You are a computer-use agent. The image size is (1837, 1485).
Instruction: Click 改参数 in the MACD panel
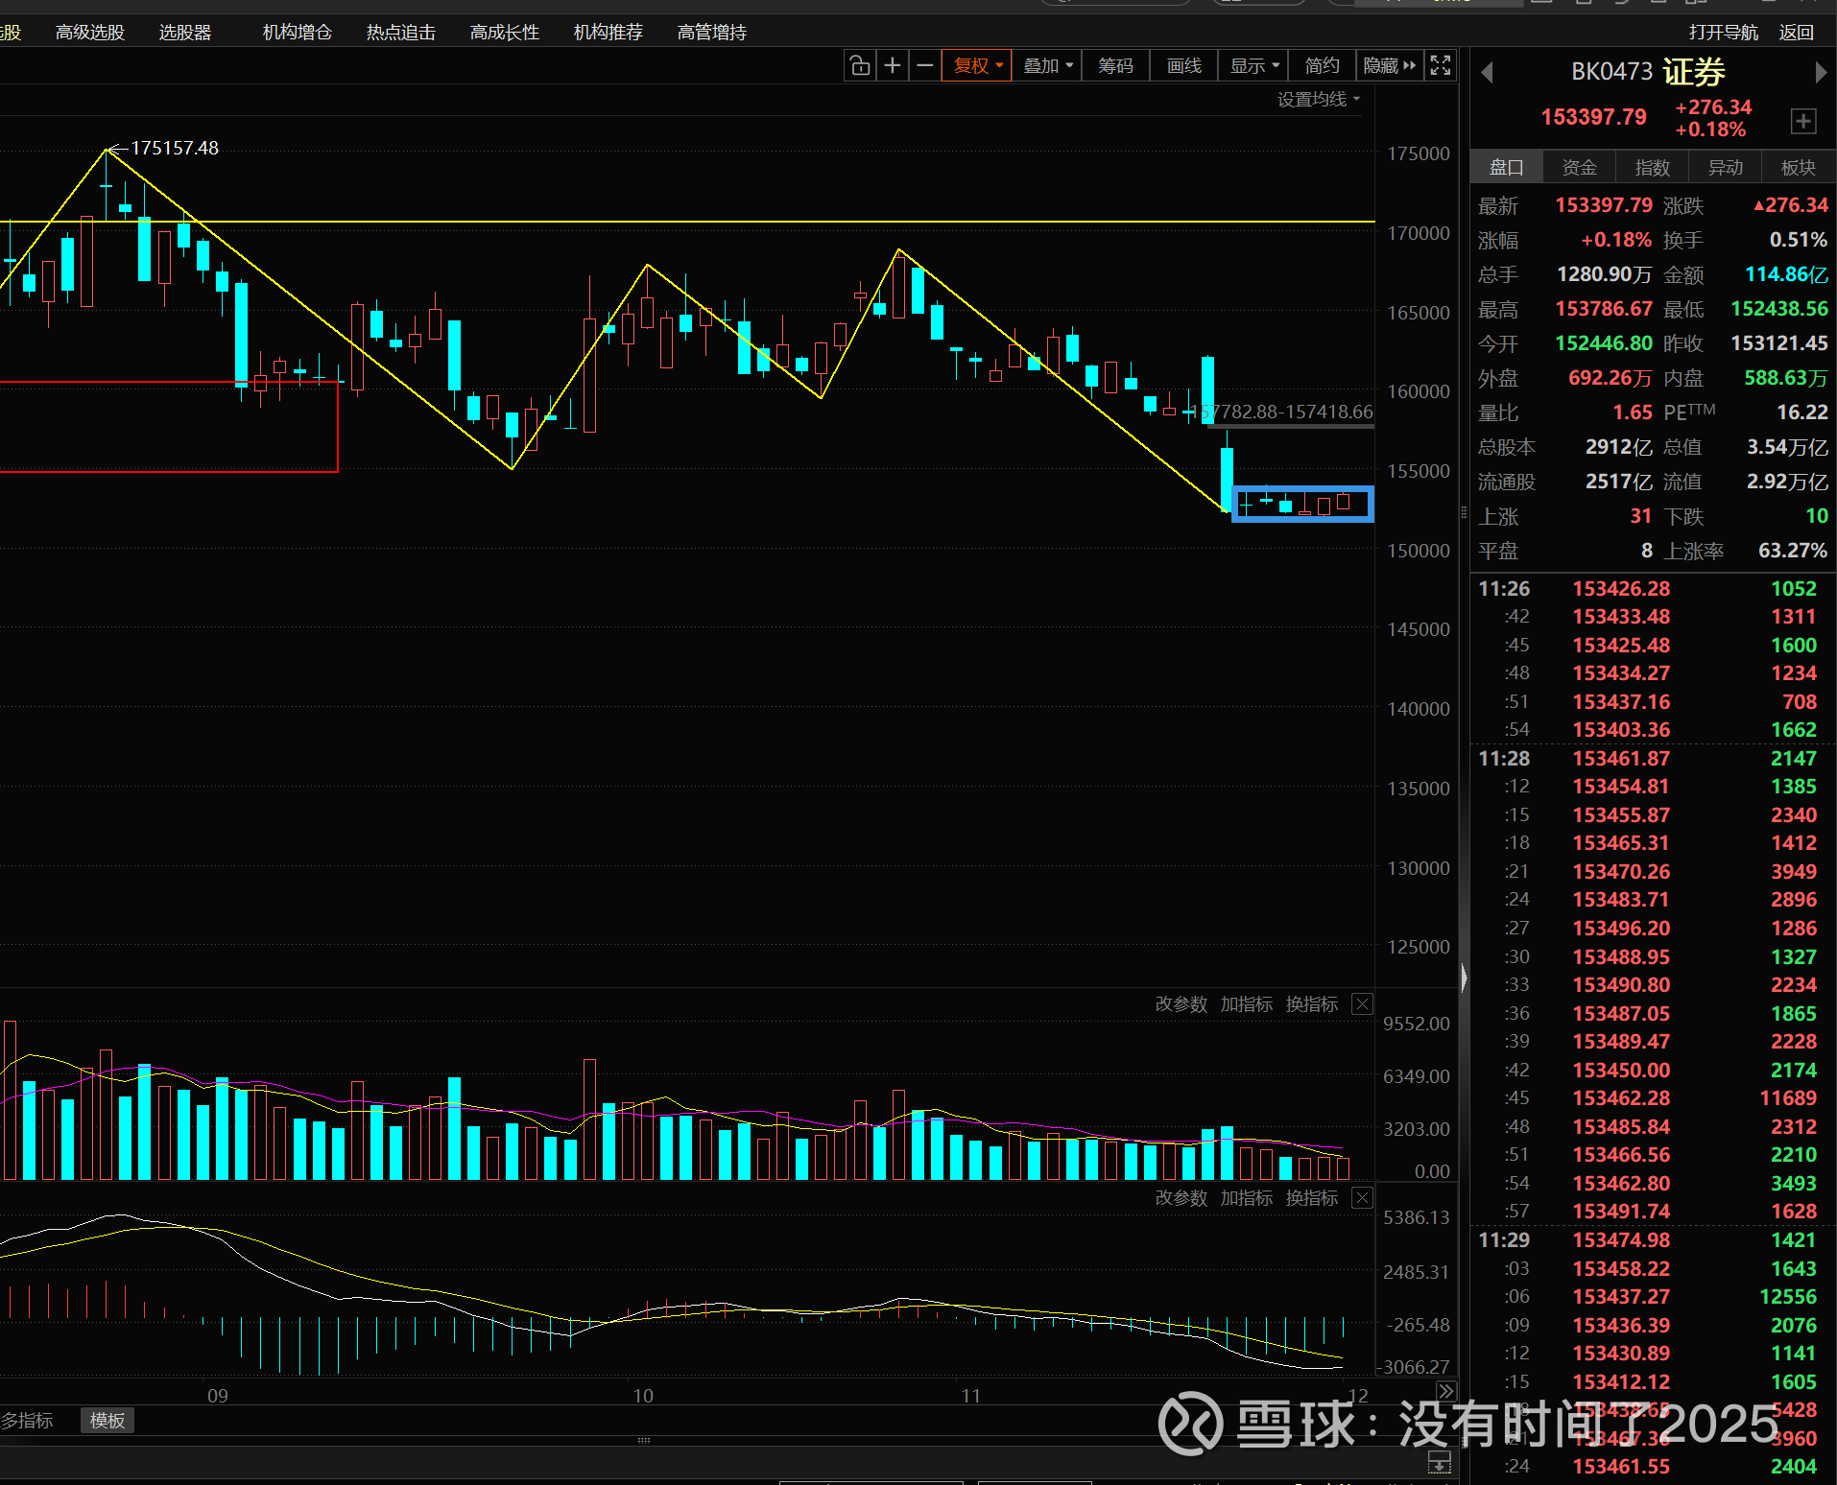pyautogui.click(x=1181, y=1198)
